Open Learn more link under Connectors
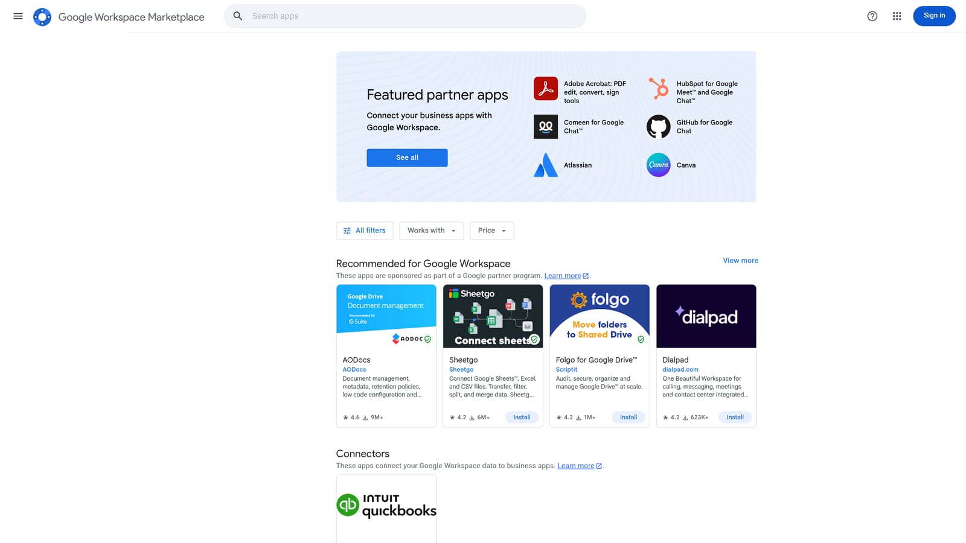 pyautogui.click(x=576, y=466)
